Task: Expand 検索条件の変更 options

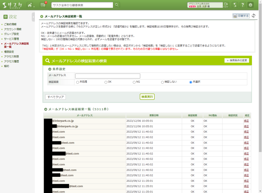Action: point(237,60)
